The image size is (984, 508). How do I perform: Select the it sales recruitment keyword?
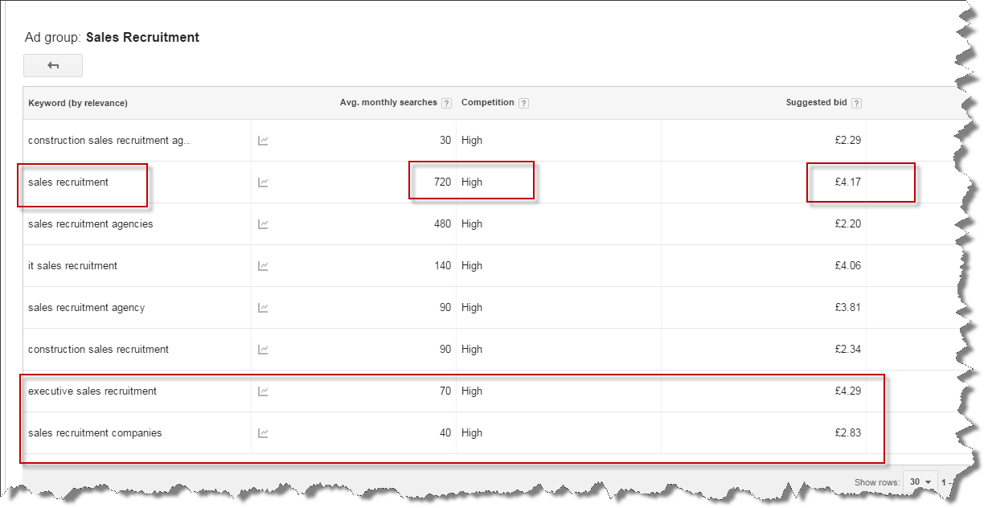(x=72, y=266)
